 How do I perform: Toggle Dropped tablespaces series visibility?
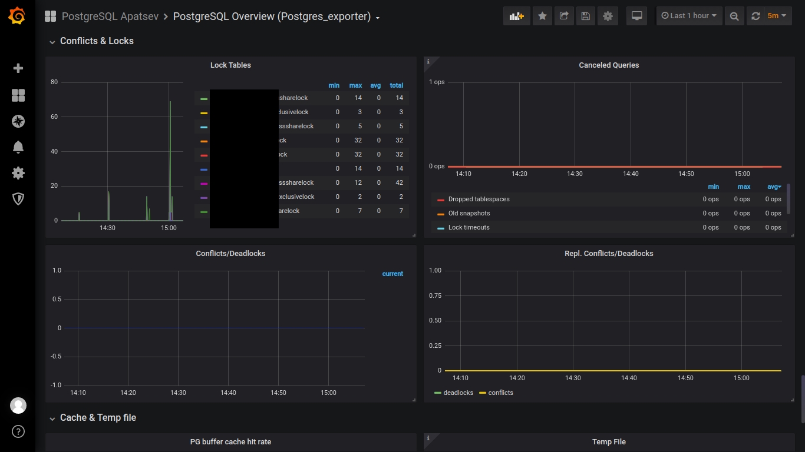coord(479,199)
